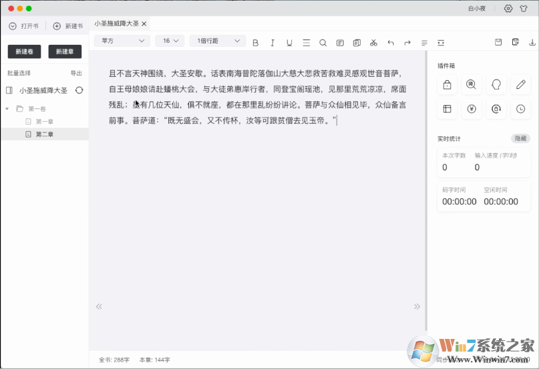The width and height of the screenshot is (539, 369).
Task: Collapse the 第一卷 tree node
Action: [7, 109]
